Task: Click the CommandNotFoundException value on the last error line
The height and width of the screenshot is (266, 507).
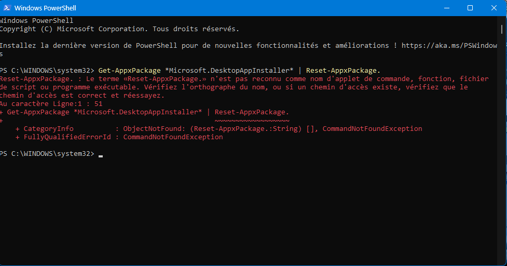Action: point(173,137)
